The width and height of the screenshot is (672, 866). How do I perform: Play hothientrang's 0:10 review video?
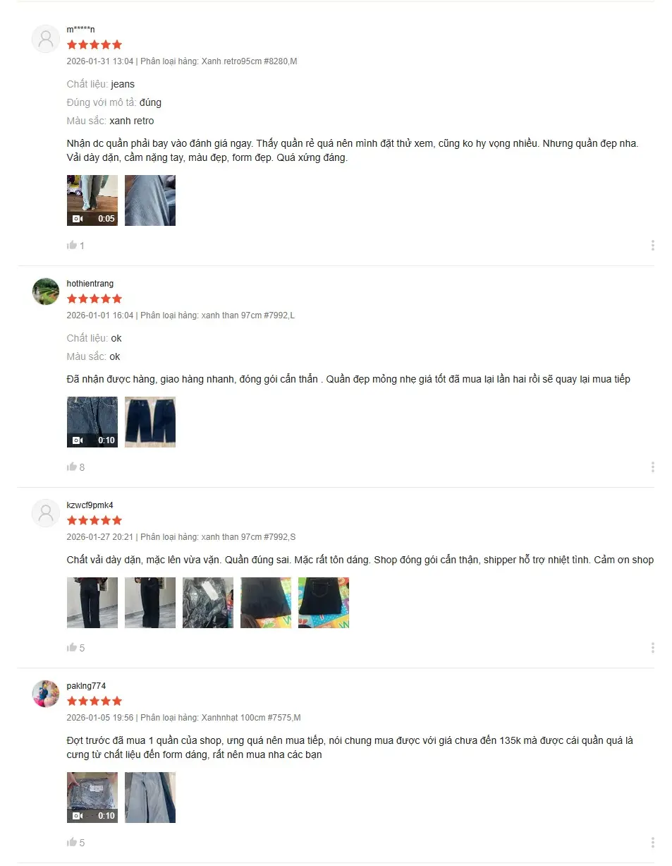(92, 422)
